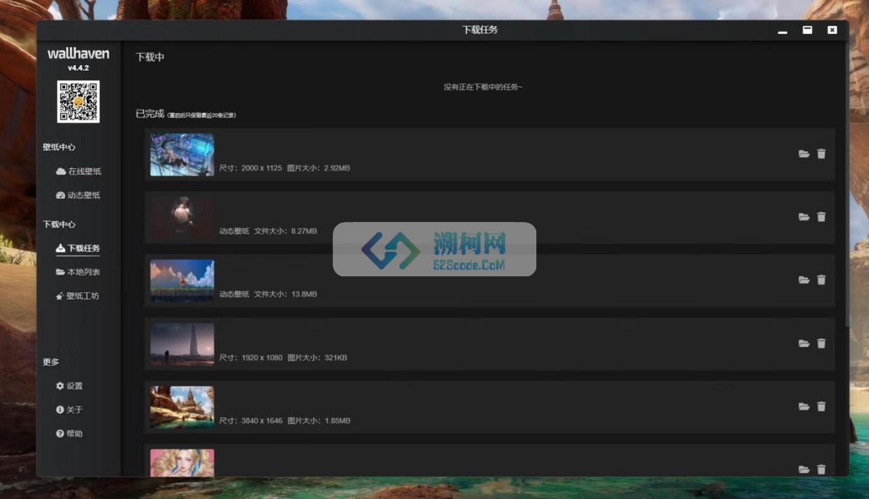Screen dimensions: 869x499
Task: Click the 2000 x 1125 anime thumbnail
Action: coord(182,155)
